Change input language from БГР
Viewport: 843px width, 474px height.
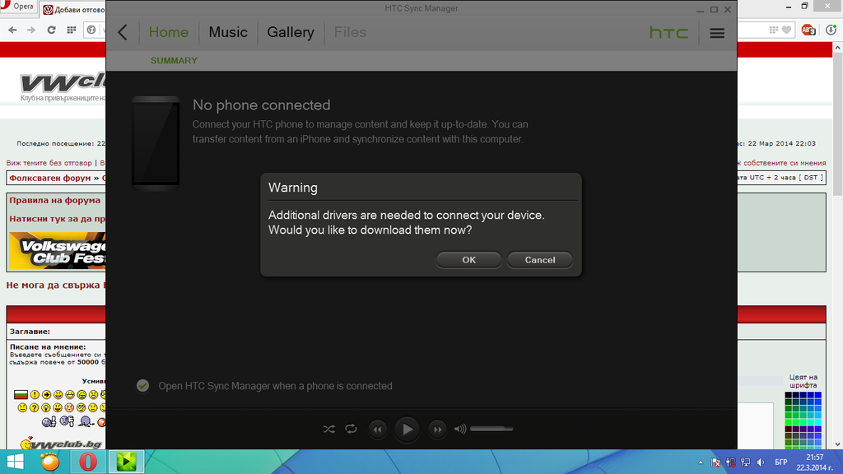[780, 462]
